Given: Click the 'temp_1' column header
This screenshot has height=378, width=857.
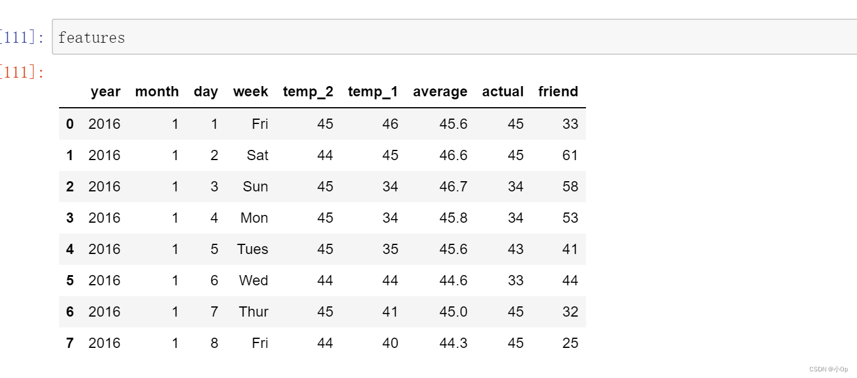Looking at the screenshot, I should [373, 91].
